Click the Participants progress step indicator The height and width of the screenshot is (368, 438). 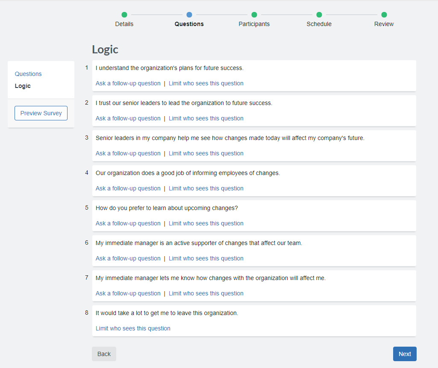[254, 14]
